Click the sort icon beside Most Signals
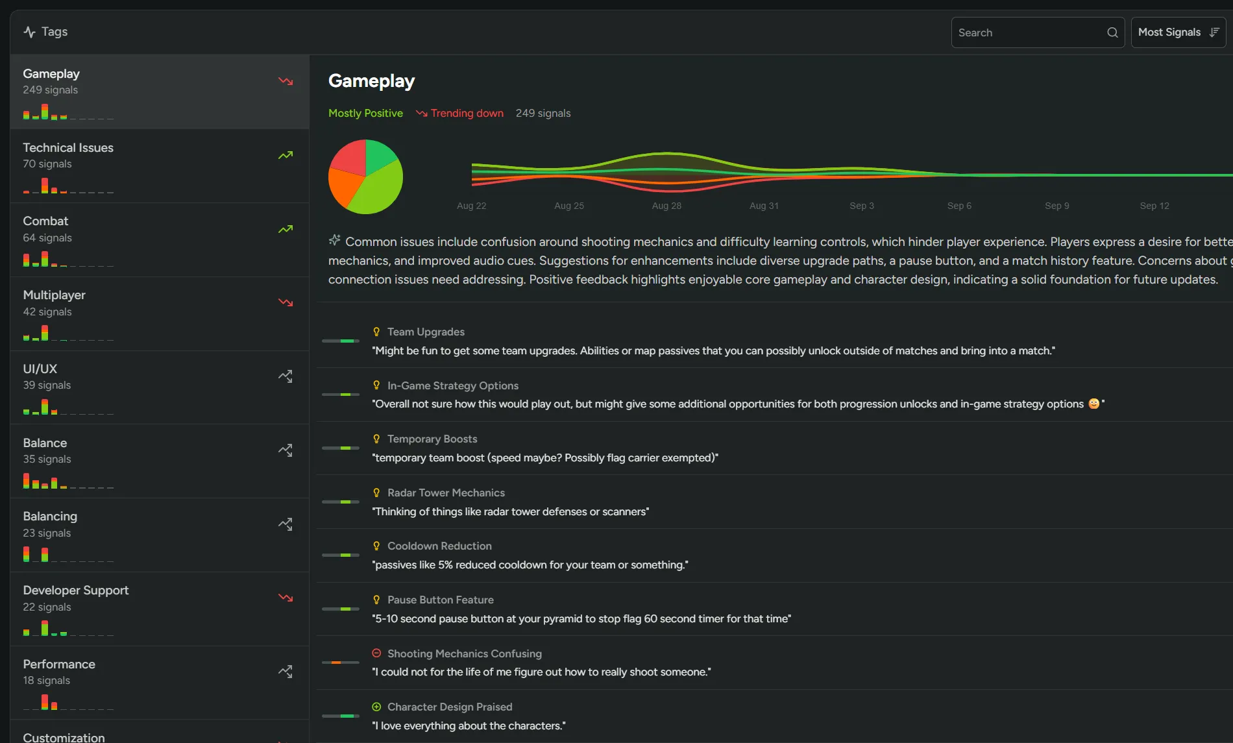 [1214, 32]
